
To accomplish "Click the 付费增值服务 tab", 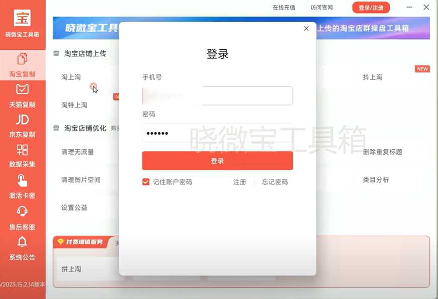I will pos(80,242).
